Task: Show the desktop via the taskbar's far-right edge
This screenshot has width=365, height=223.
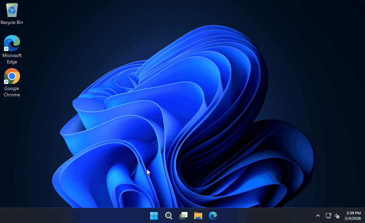Action: coord(364,216)
